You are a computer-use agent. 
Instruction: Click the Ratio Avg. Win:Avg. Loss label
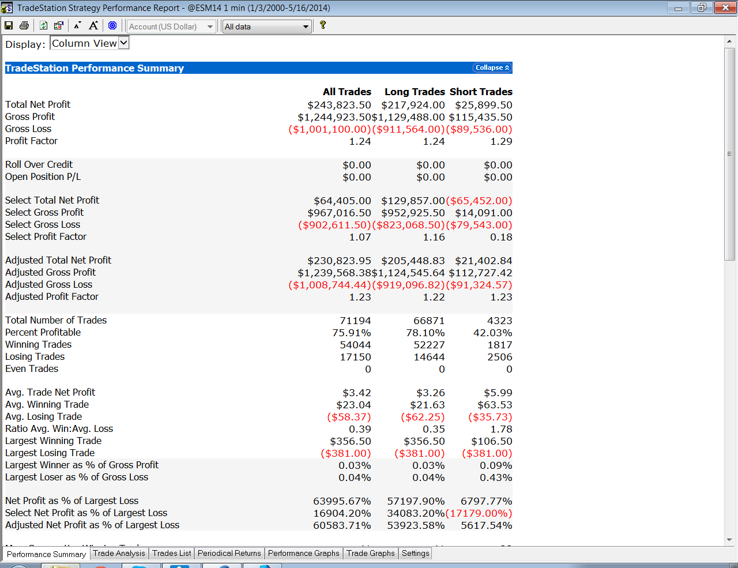(59, 428)
